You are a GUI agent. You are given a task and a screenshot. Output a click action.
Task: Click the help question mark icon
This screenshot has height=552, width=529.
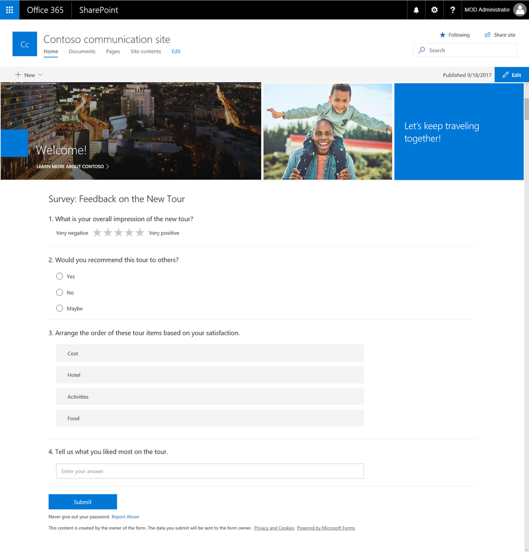click(453, 10)
